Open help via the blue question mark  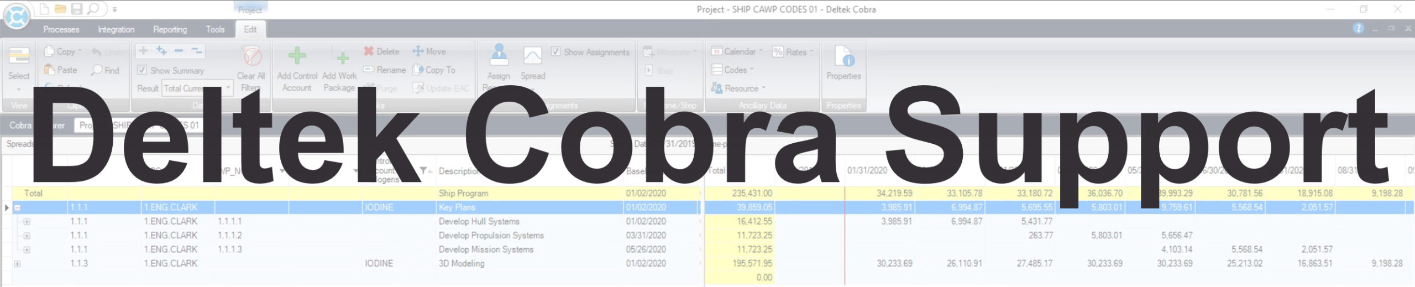coord(1358,29)
